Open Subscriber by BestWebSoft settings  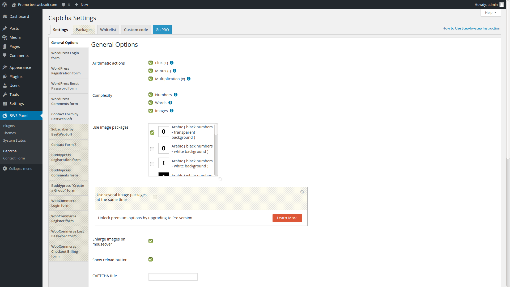point(68,132)
